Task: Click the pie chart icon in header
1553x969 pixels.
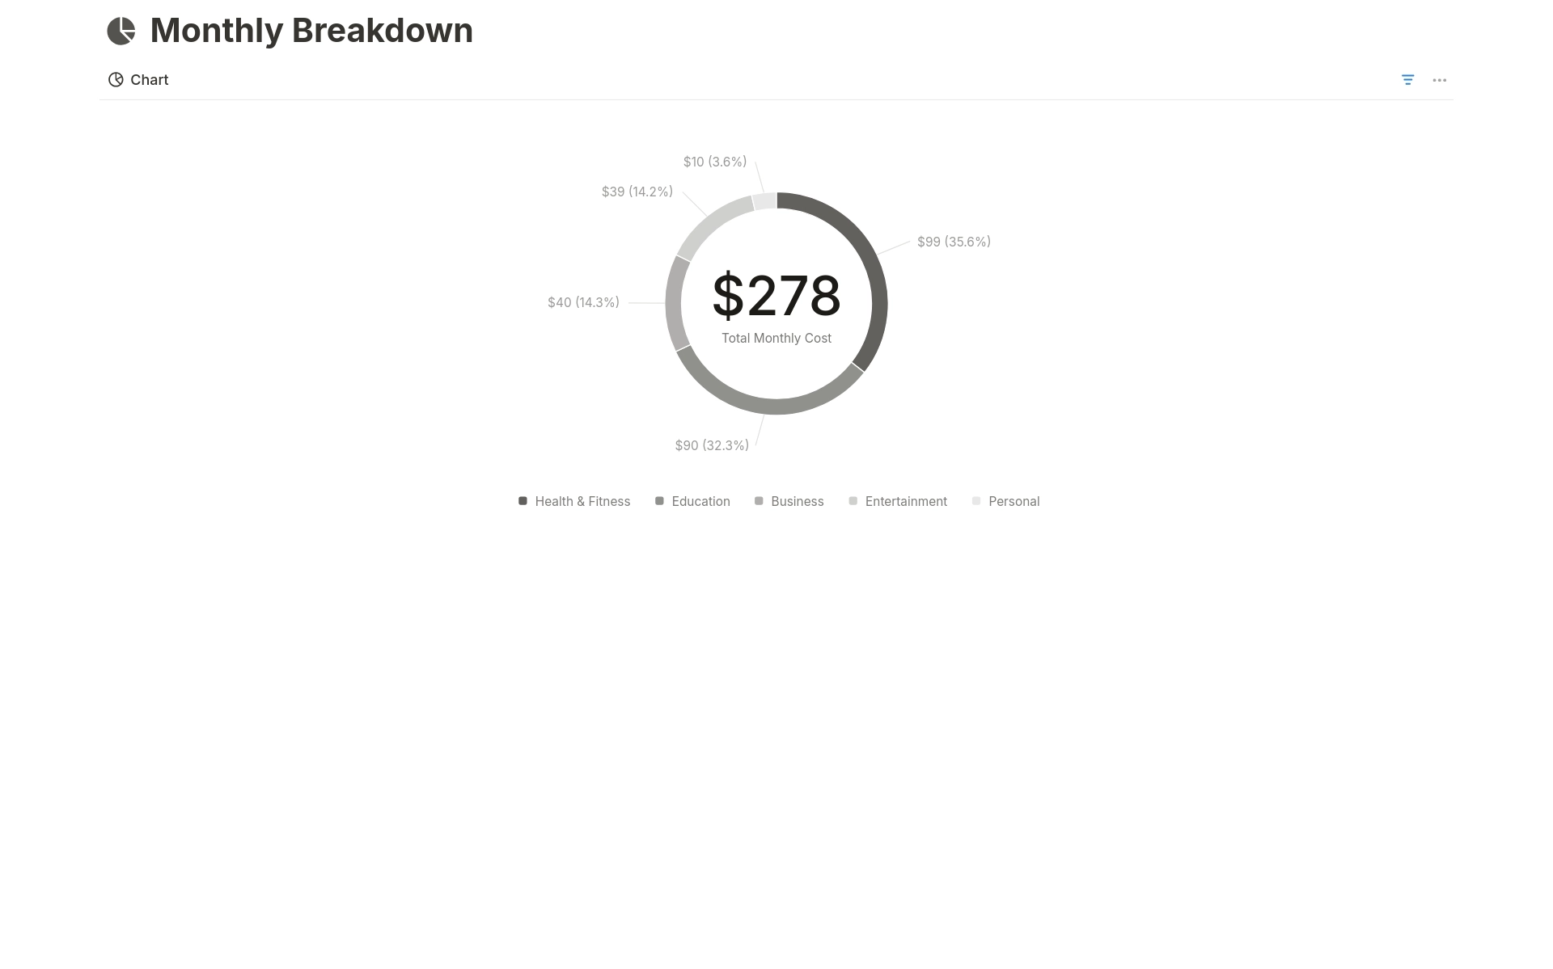Action: (121, 30)
